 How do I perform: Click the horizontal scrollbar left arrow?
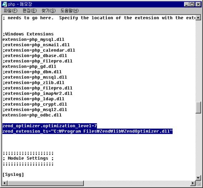point(5,183)
